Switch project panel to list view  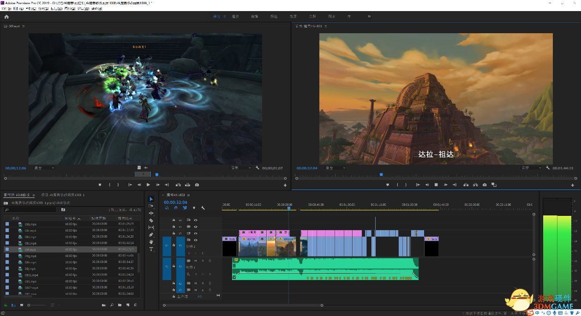pos(13,305)
